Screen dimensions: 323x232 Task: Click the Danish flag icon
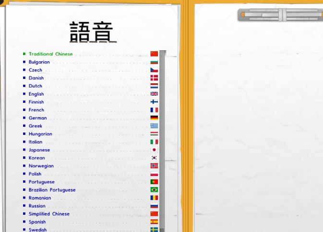click(x=154, y=78)
